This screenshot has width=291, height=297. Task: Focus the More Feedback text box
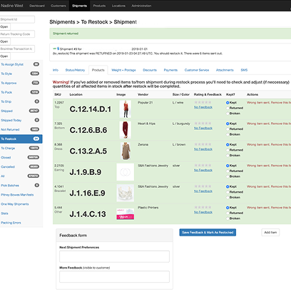(114, 277)
